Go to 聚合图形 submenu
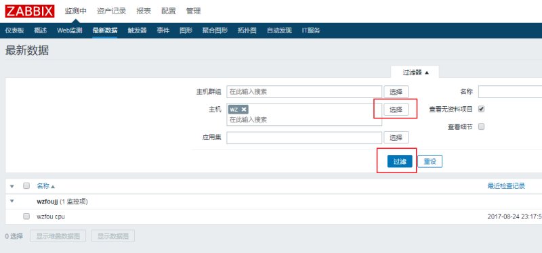This screenshot has height=253, width=542. (215, 30)
